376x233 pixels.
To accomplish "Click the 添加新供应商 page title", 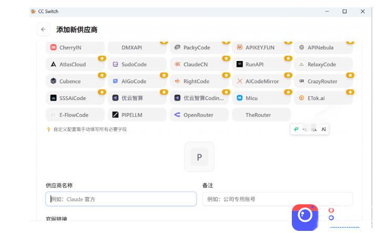I will click(x=77, y=30).
